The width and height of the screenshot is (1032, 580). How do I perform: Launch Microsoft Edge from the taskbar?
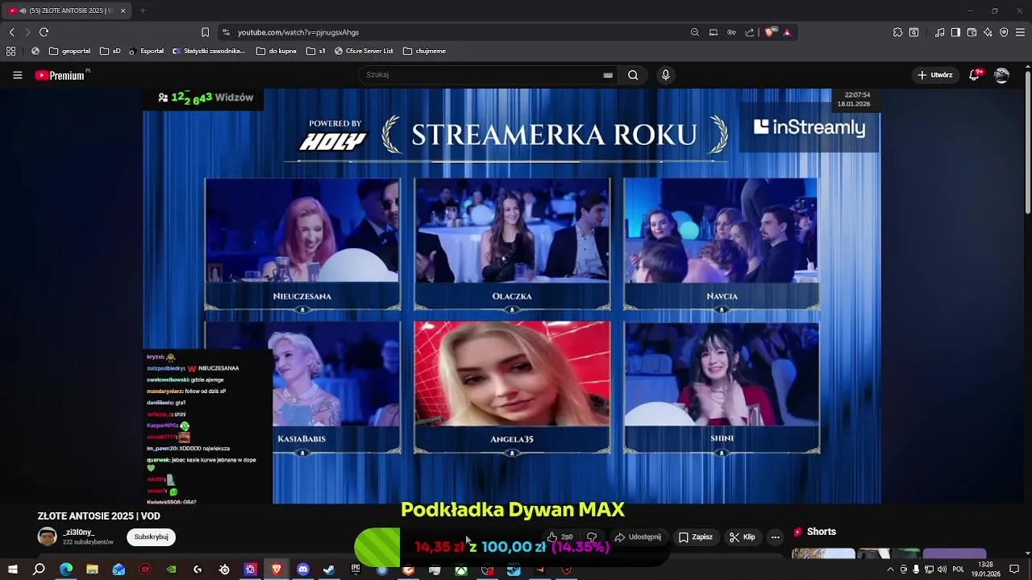point(66,570)
